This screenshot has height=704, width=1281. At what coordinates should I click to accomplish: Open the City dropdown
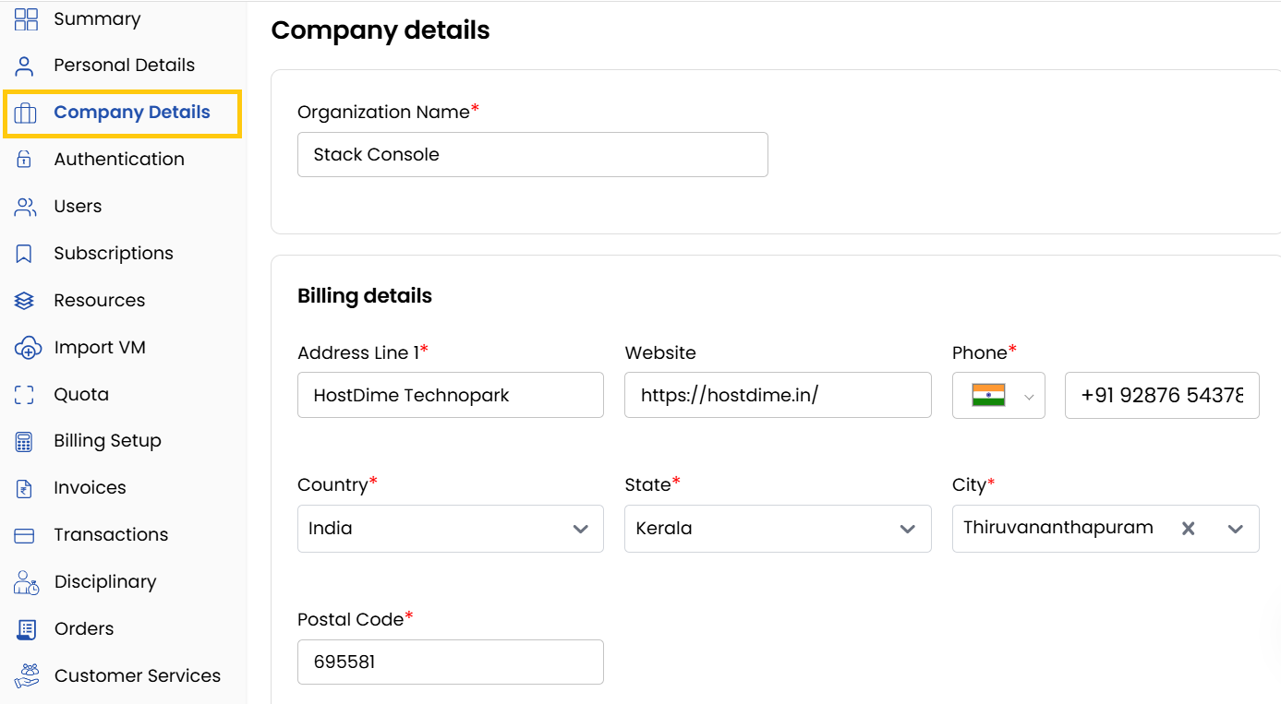click(x=1236, y=528)
